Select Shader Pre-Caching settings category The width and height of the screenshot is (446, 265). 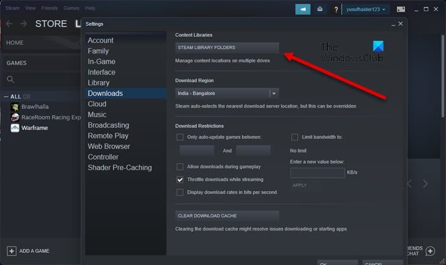(x=126, y=168)
